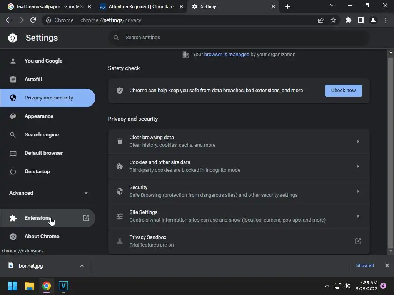Open the Extensions puzzle icon in toolbar
The image size is (394, 295).
pyautogui.click(x=348, y=20)
